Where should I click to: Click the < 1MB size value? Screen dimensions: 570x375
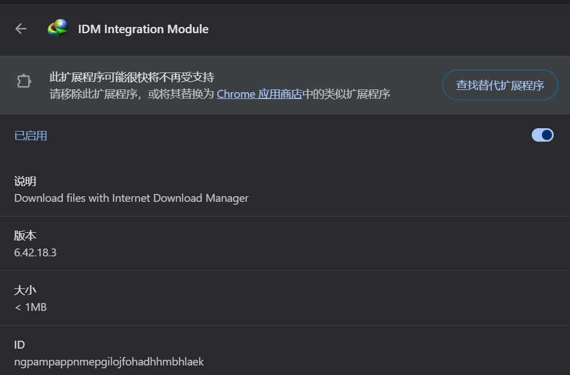30,307
